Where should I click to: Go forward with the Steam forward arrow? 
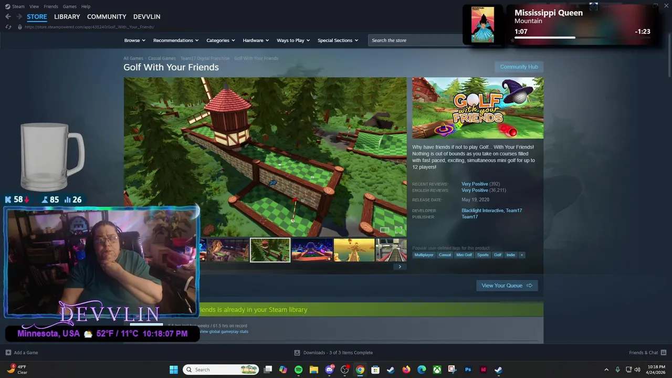(19, 17)
